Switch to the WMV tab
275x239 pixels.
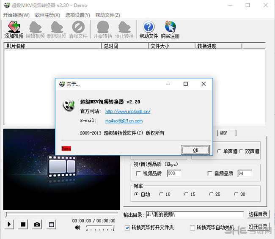point(227,133)
